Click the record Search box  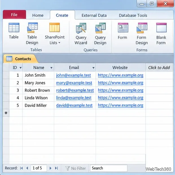[x=109, y=168]
